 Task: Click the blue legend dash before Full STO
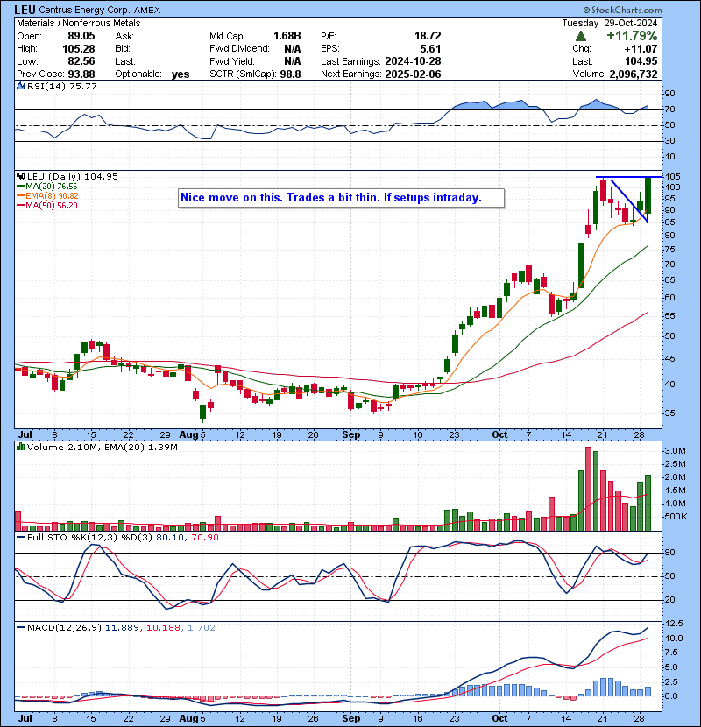coord(20,538)
